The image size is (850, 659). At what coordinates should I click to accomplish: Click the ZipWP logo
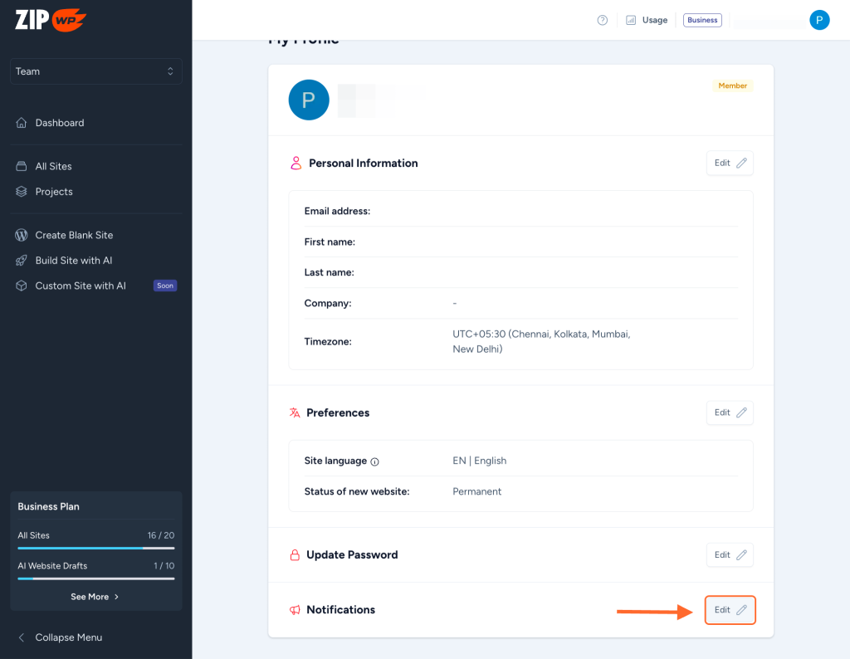(x=51, y=20)
